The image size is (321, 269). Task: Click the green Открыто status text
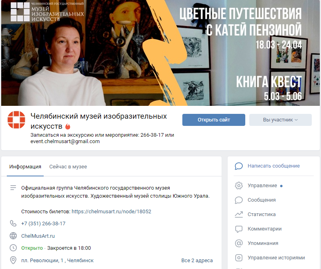tap(32, 248)
